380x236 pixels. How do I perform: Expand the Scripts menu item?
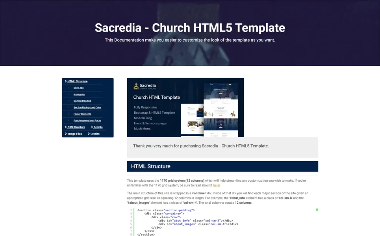pos(98,127)
